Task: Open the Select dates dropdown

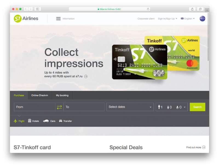Action: (130, 107)
